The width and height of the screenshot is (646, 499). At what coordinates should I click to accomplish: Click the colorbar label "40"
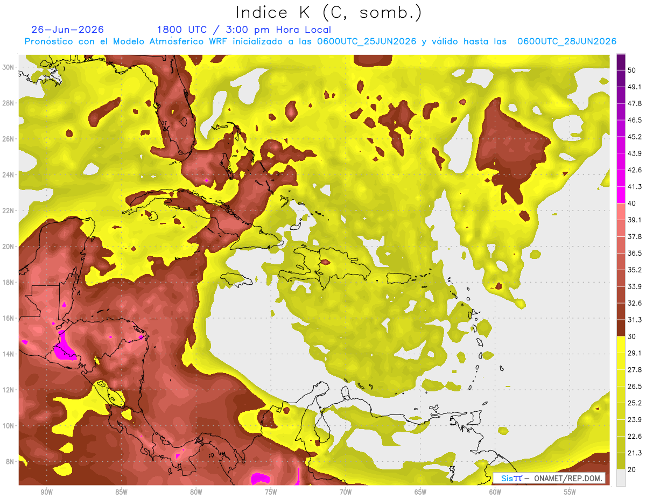(x=631, y=203)
